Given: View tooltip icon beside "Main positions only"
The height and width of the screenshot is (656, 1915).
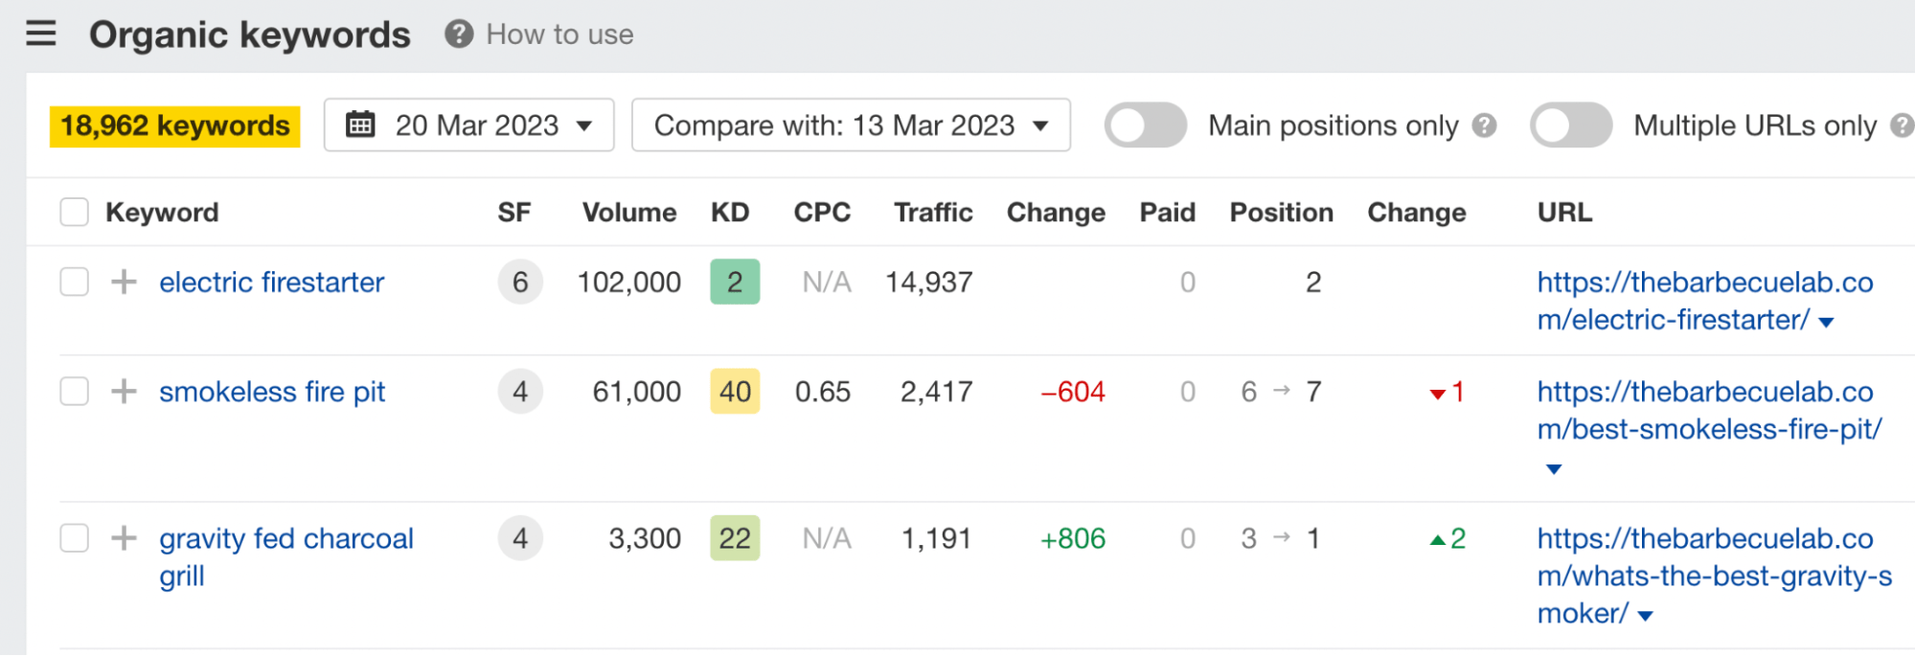Looking at the screenshot, I should pyautogui.click(x=1483, y=124).
